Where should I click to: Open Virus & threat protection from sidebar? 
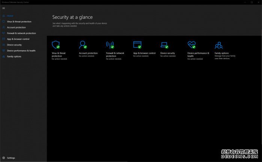(x=19, y=22)
